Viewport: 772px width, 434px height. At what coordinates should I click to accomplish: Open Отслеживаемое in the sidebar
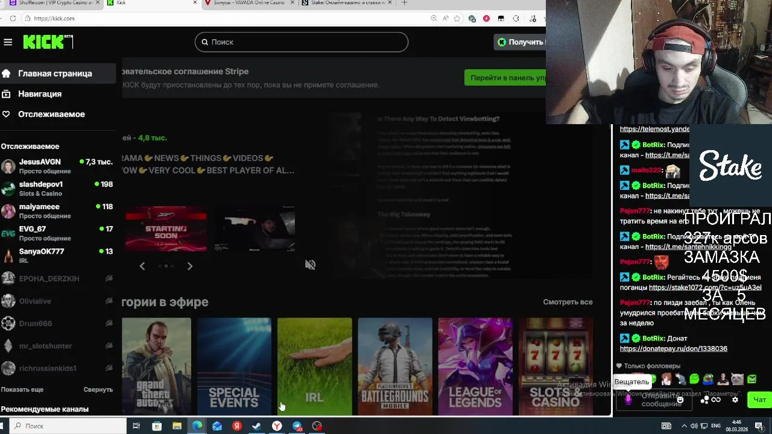58,114
